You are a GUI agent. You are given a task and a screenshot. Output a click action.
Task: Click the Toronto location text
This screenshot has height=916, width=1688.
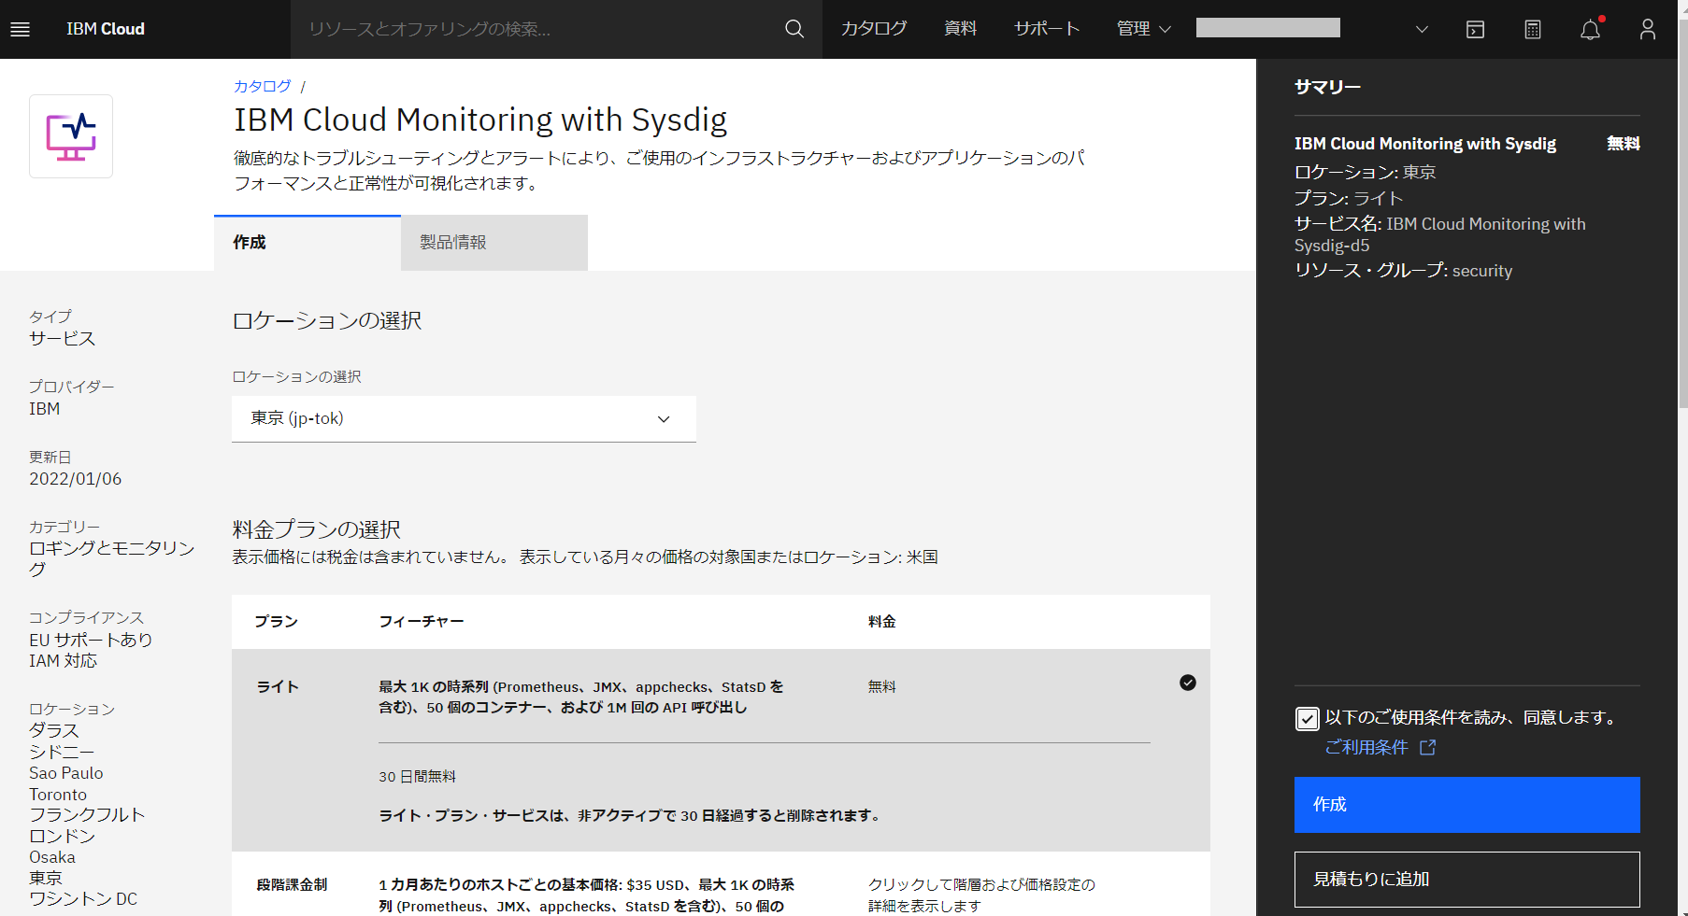coord(58,795)
